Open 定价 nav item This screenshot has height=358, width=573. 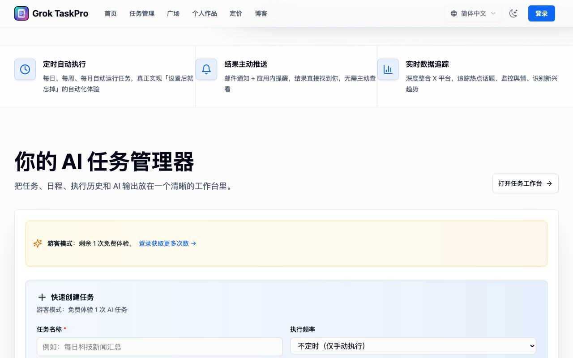click(236, 13)
